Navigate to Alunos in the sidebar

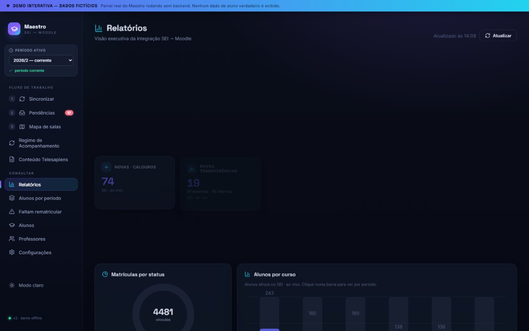coord(41,225)
